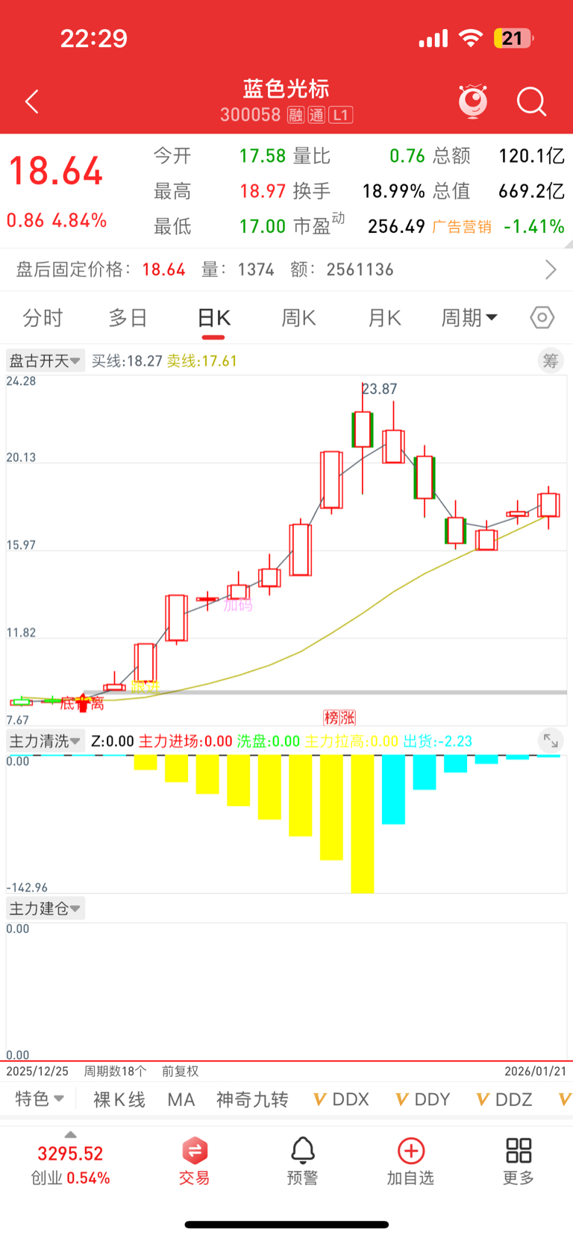Viewport: 573px width, 1241px height.
Task: Tap the L1 level badge
Action: 341,115
